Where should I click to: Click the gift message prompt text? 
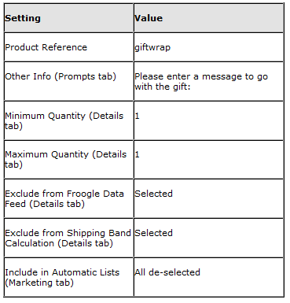pyautogui.click(x=201, y=81)
